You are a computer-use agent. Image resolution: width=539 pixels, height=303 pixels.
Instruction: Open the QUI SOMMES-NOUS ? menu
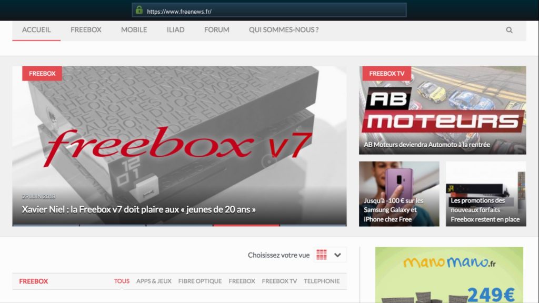[284, 30]
